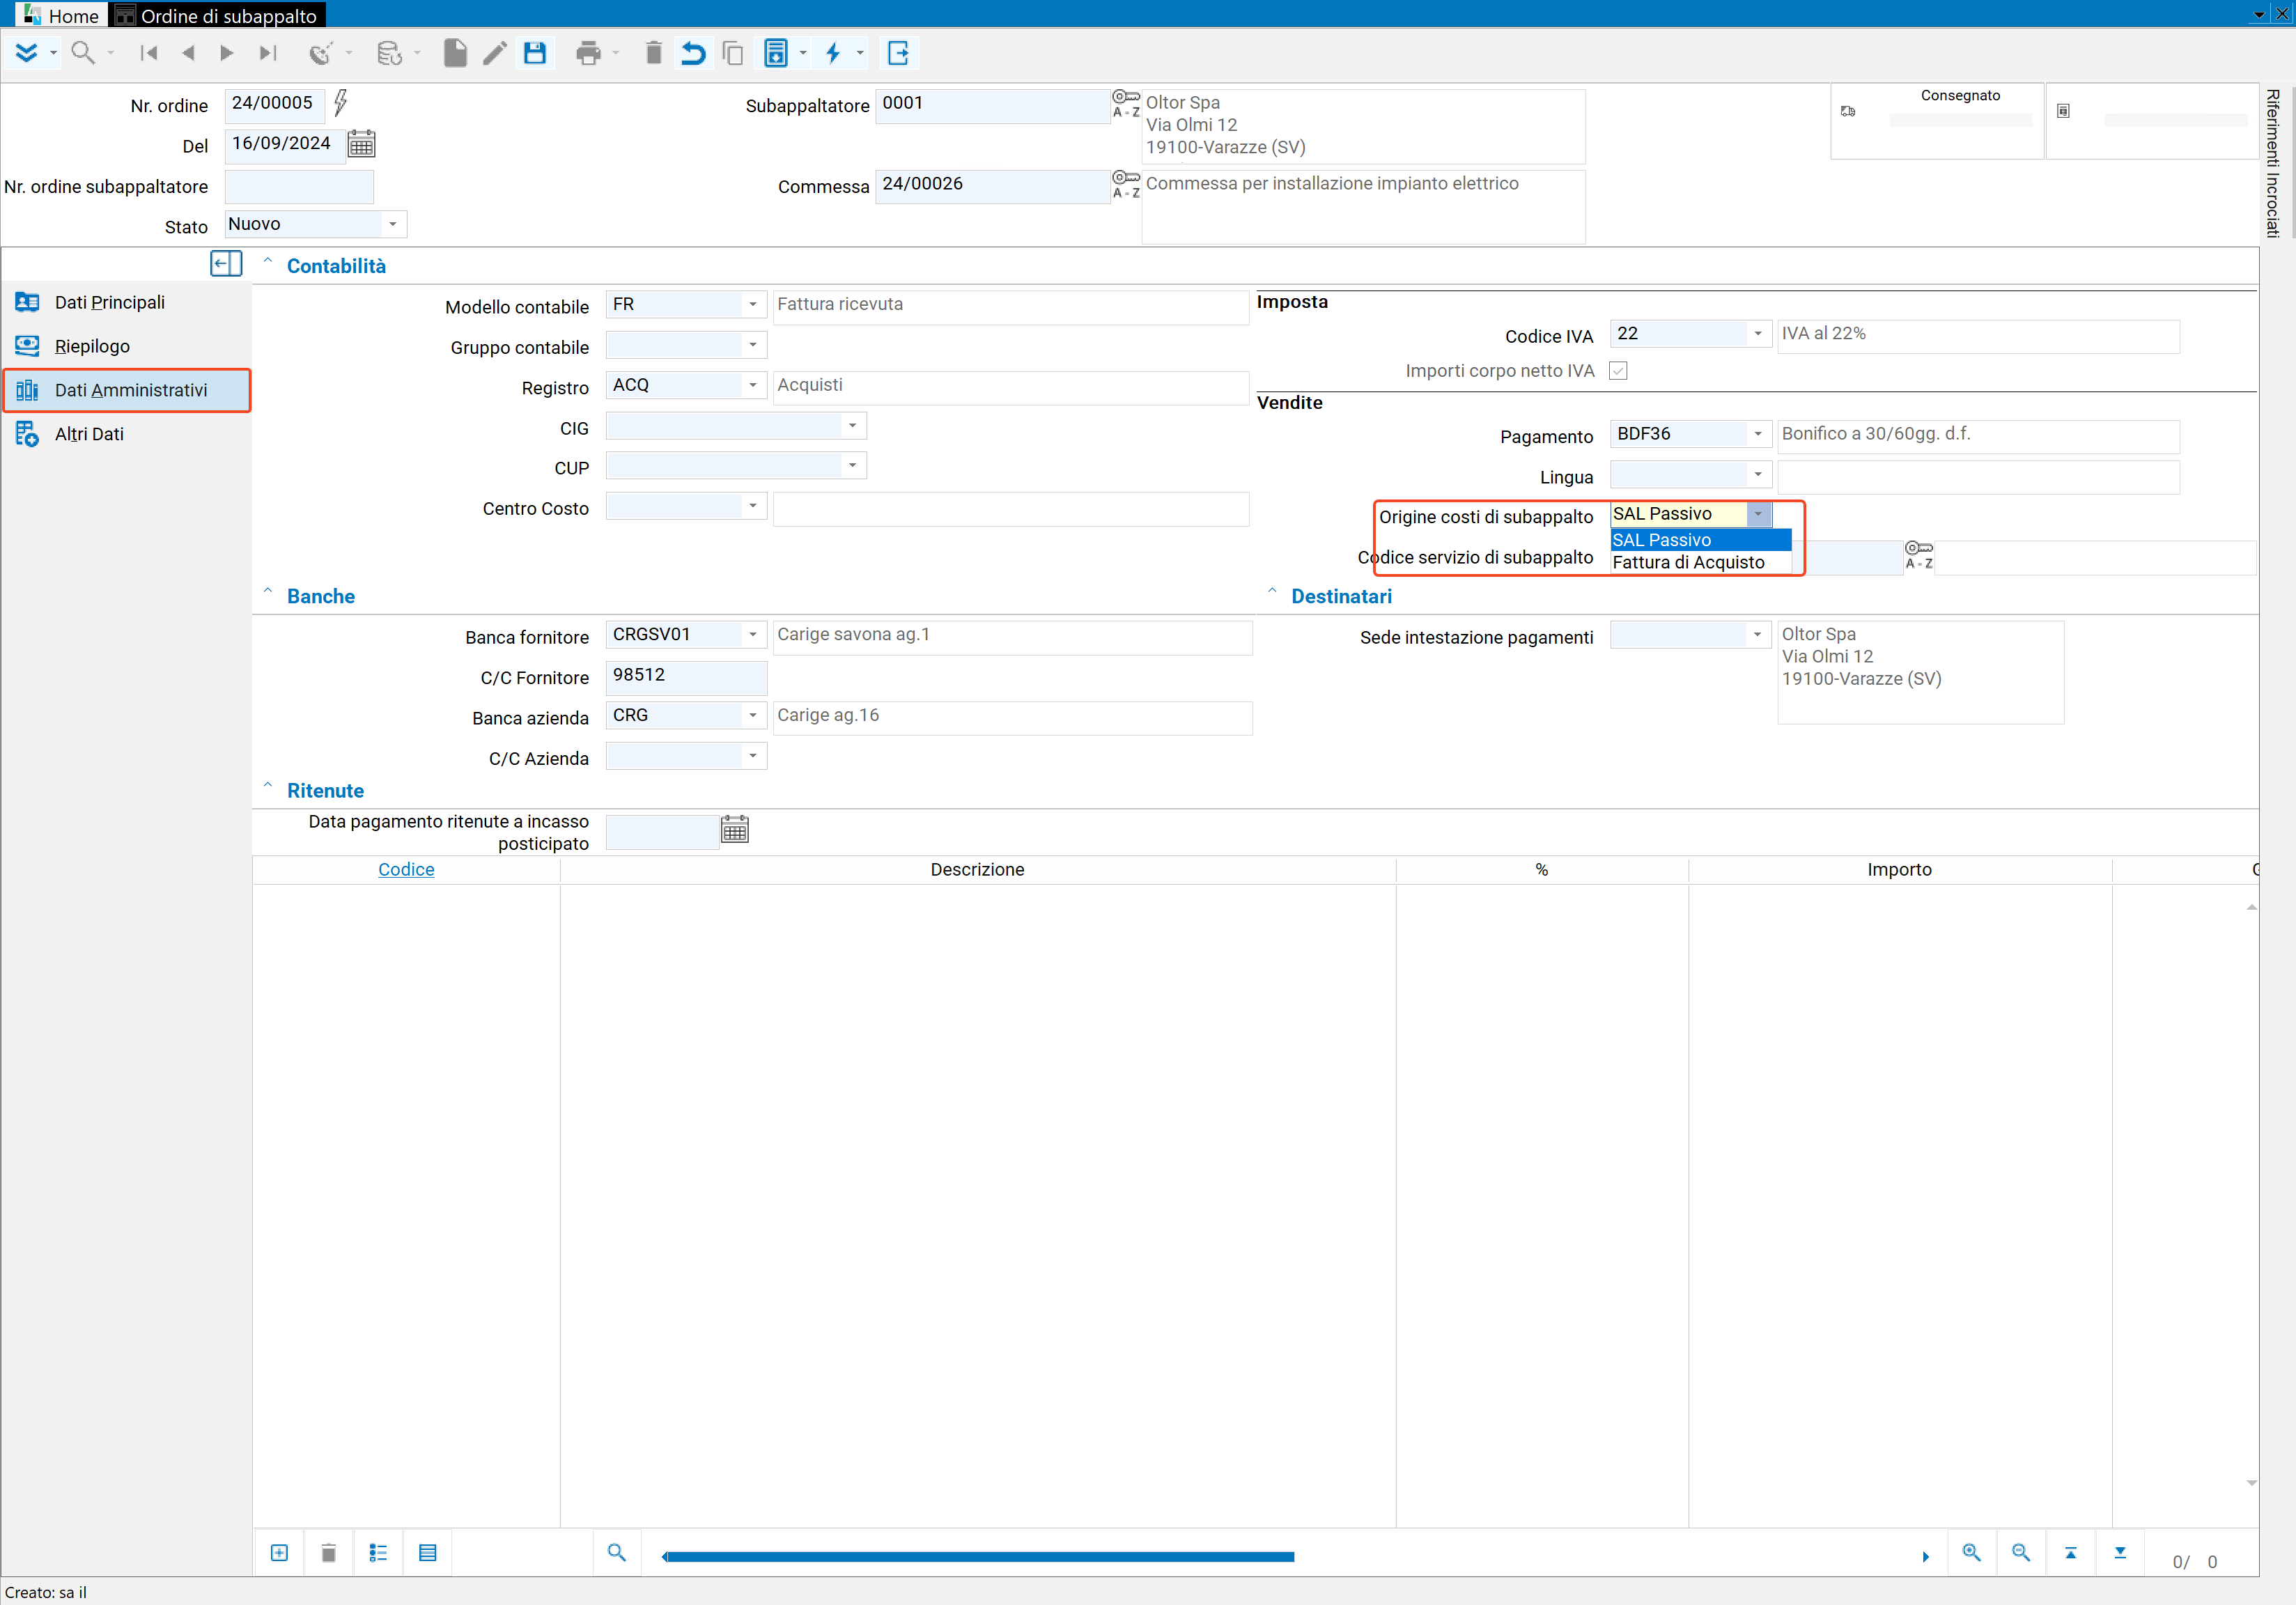Open the Gruppo contabile dropdown
Viewport: 2296px width, 1605px height.
point(753,345)
